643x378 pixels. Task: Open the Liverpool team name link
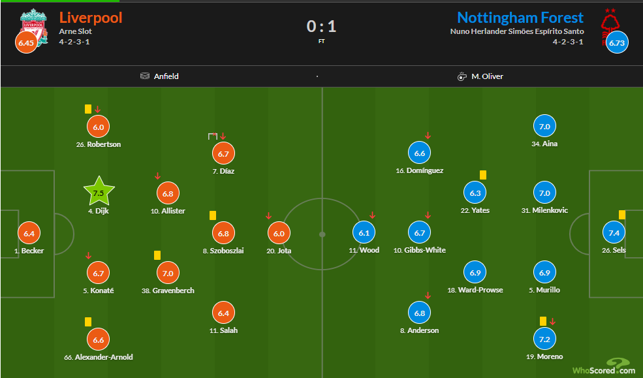(x=91, y=18)
